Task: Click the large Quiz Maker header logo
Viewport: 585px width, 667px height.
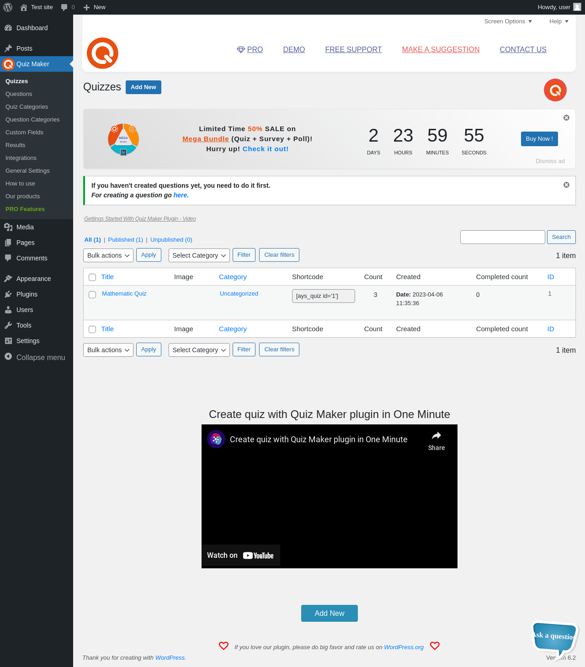Action: [x=102, y=53]
